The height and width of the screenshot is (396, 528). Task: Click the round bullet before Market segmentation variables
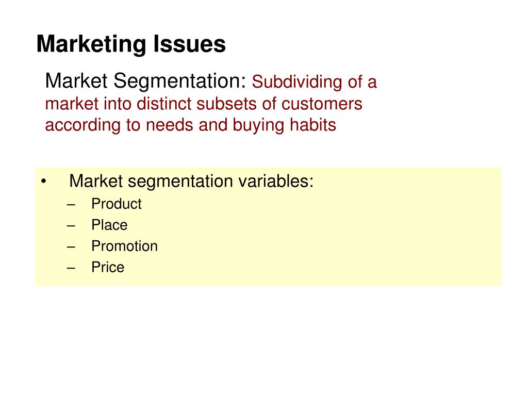pyautogui.click(x=43, y=181)
